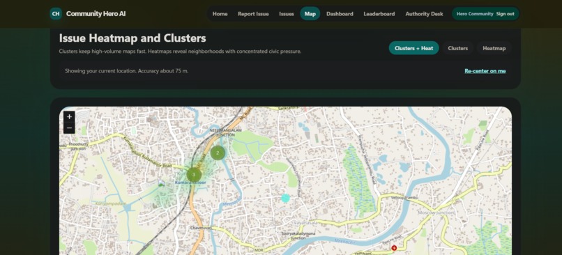The height and width of the screenshot is (255, 562).
Task: Select the cyan current-location dot
Action: [285, 198]
